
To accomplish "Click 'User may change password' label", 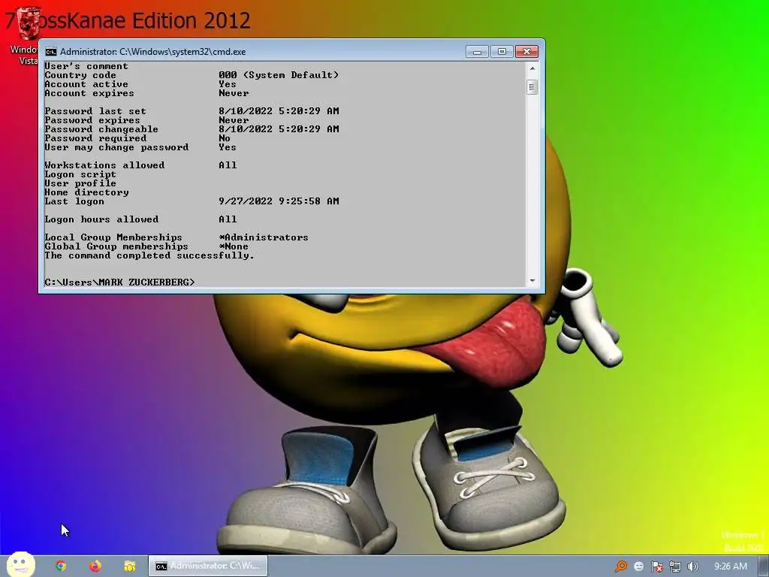I will coord(116,147).
